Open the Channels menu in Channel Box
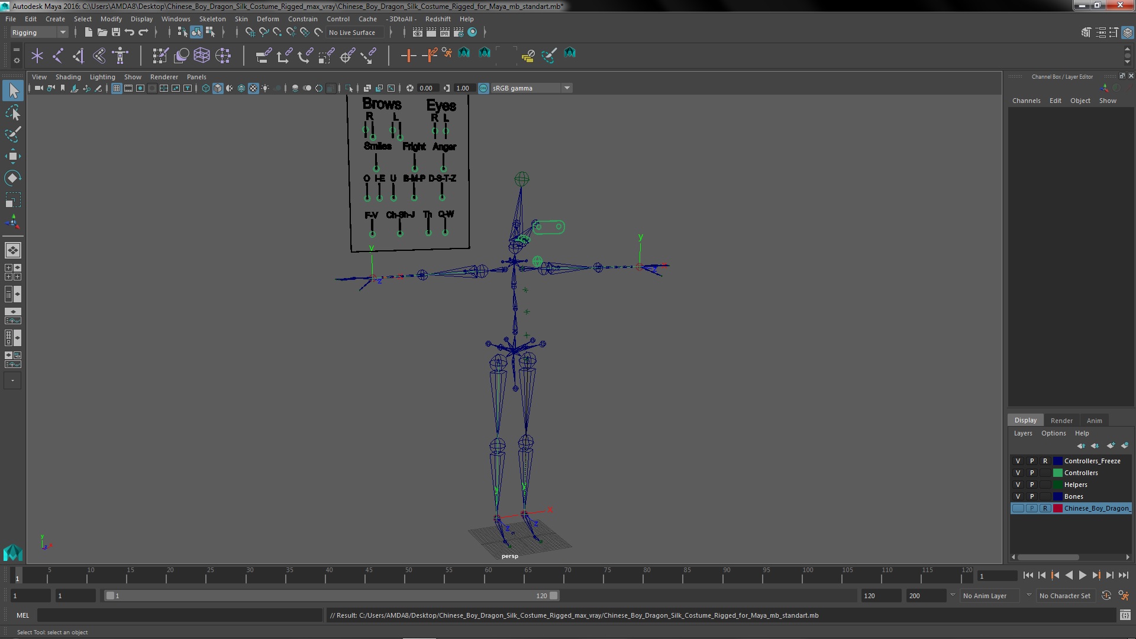1136x639 pixels. click(x=1026, y=101)
